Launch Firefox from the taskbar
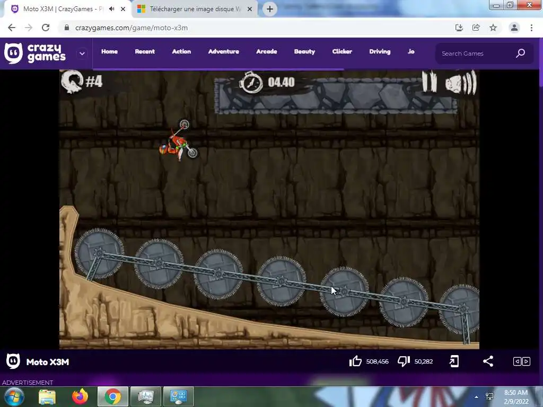This screenshot has width=543, height=407. [x=80, y=396]
